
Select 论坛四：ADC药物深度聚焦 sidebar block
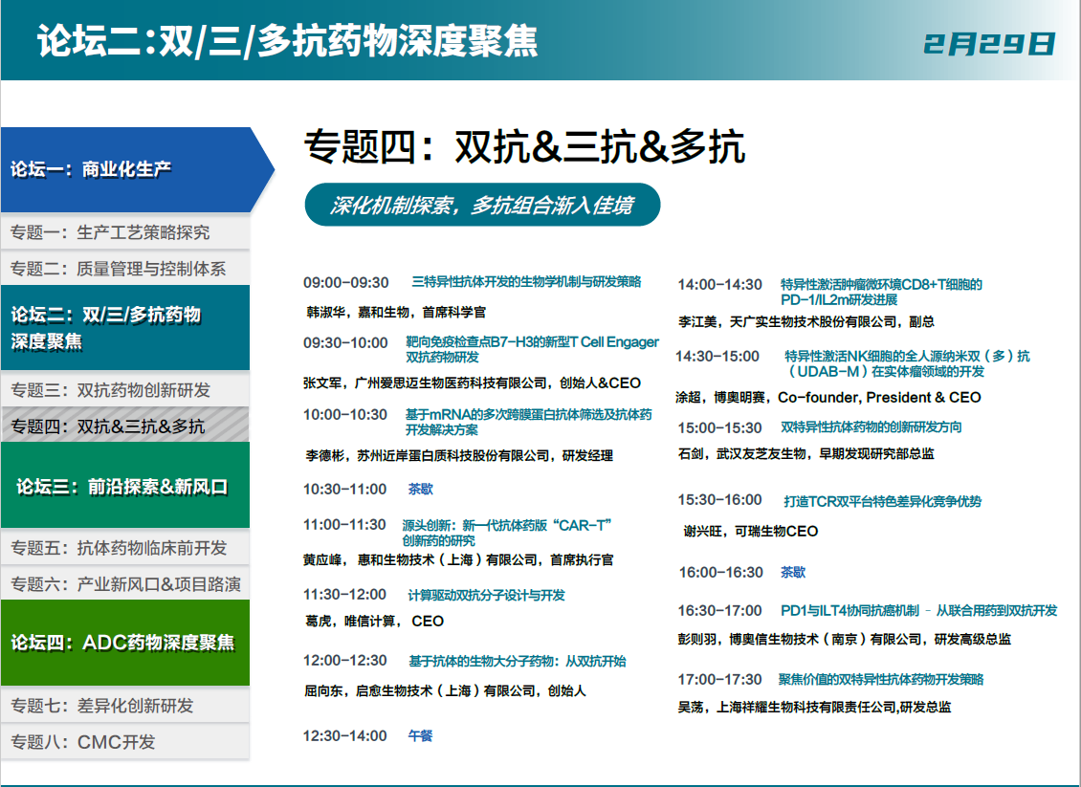tap(124, 643)
